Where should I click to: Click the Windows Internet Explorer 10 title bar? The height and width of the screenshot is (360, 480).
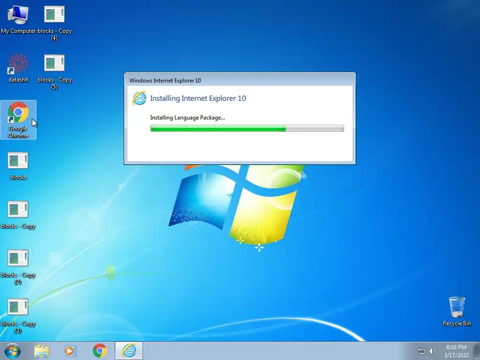coord(240,80)
